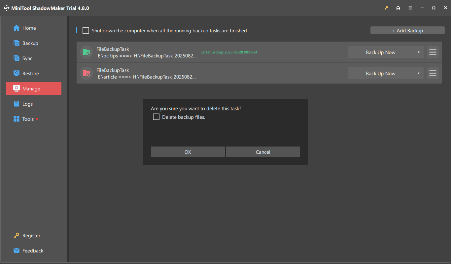Enable shutdown after backup tasks finish
451x264 pixels.
click(86, 30)
